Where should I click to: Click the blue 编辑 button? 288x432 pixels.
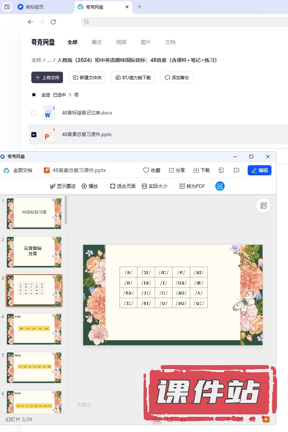(259, 170)
